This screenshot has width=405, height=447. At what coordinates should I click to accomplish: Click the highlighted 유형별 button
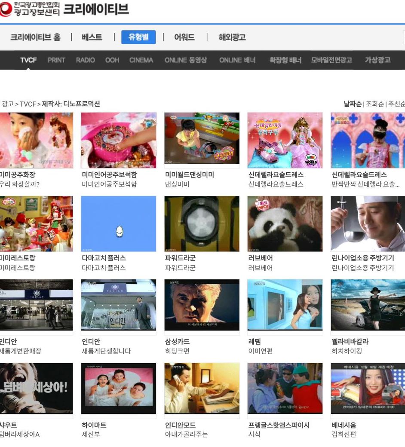pos(138,37)
